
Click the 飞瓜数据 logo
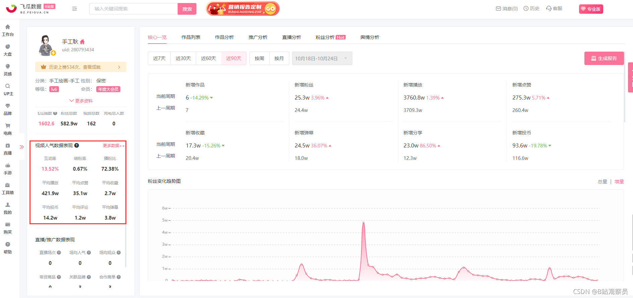(31, 9)
